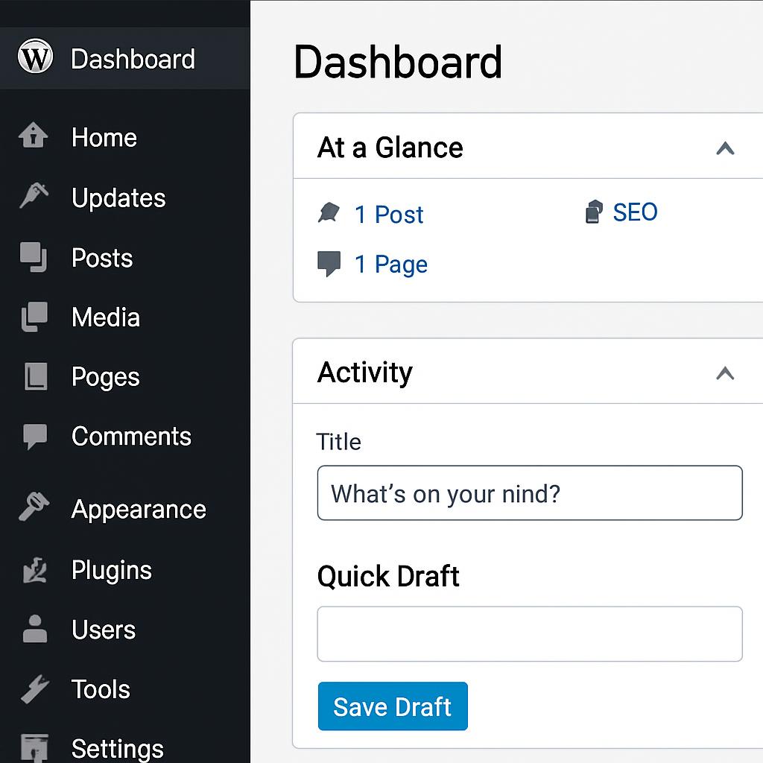The height and width of the screenshot is (763, 763).
Task: Collapse the At a Glance panel
Action: 725,148
